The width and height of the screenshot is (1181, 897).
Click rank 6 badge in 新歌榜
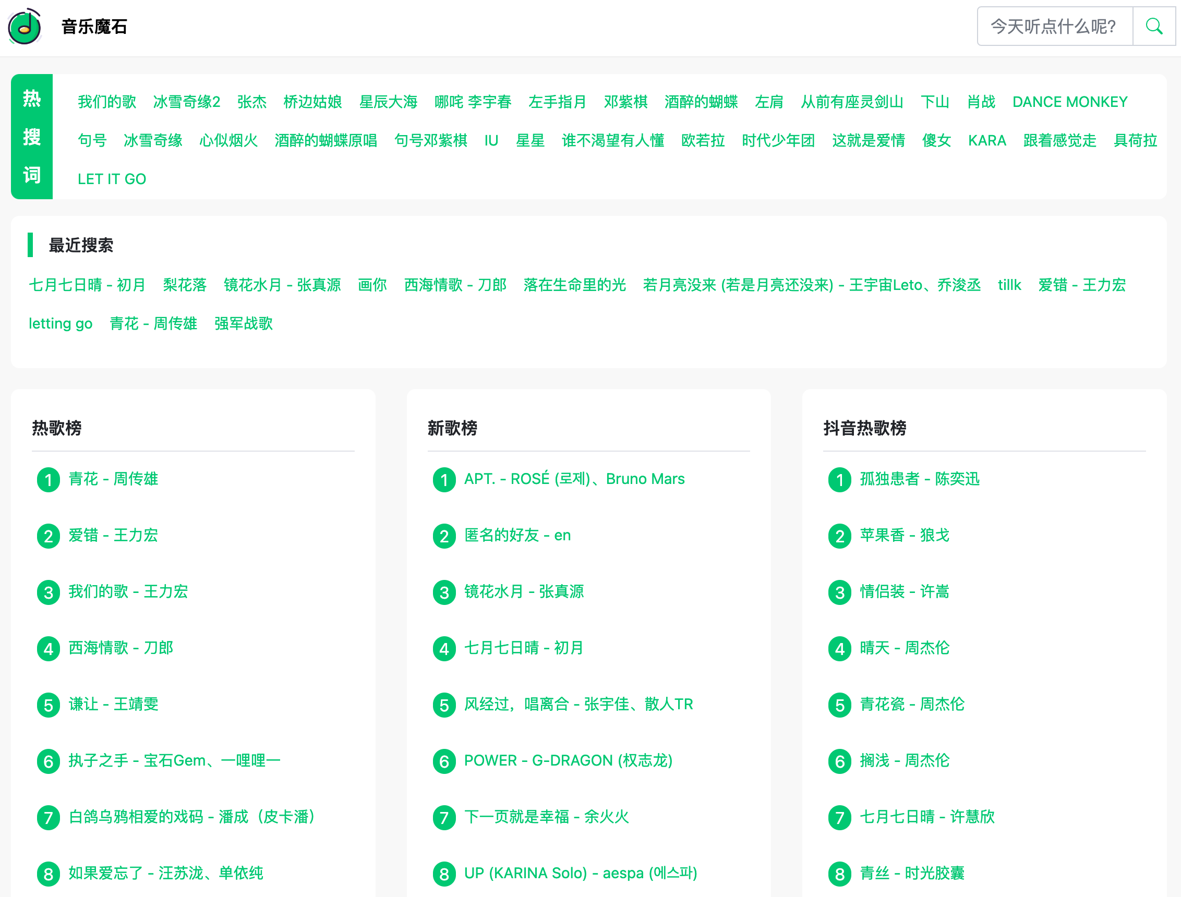point(444,761)
